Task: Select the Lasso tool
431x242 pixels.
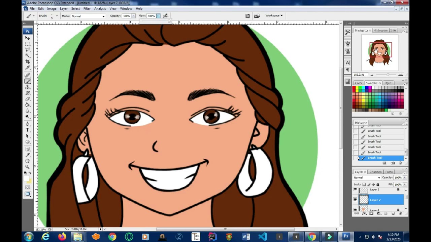Action: tap(28, 50)
